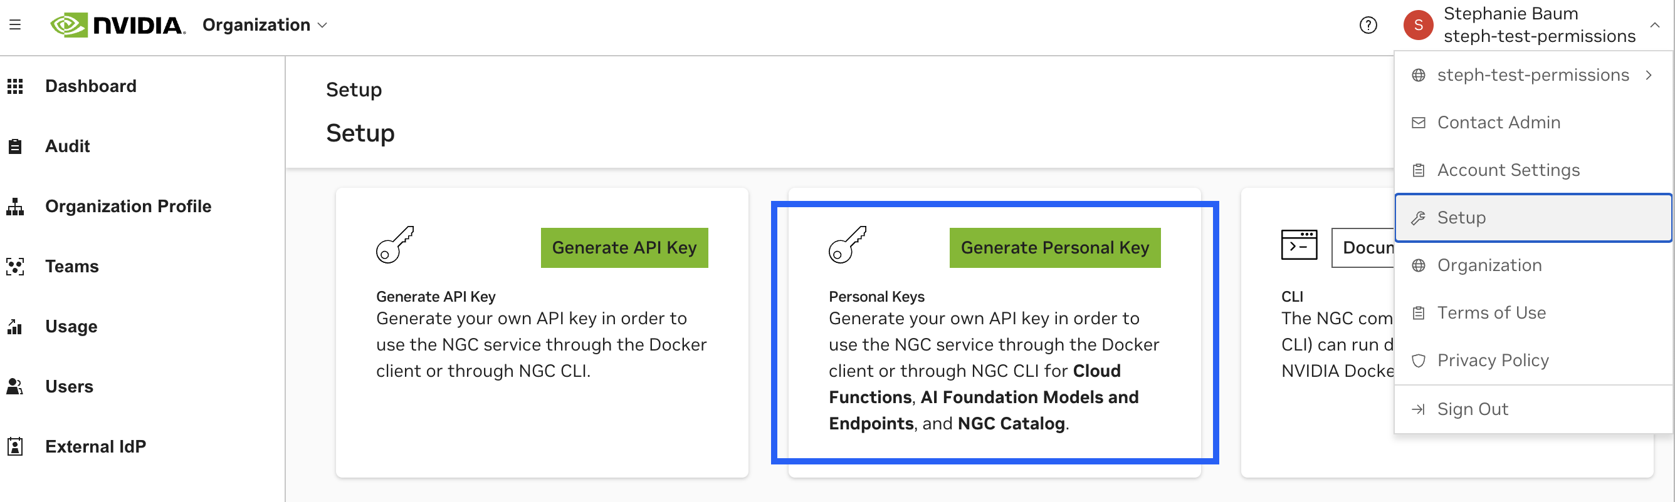1675x502 pixels.
Task: Click the key icon on Personal Keys card
Action: (847, 245)
